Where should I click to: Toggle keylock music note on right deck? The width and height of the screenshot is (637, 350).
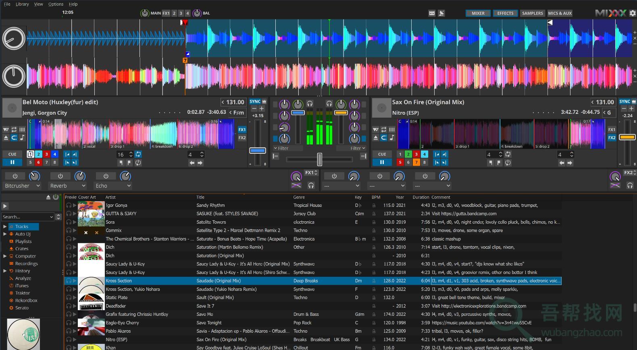(392, 138)
